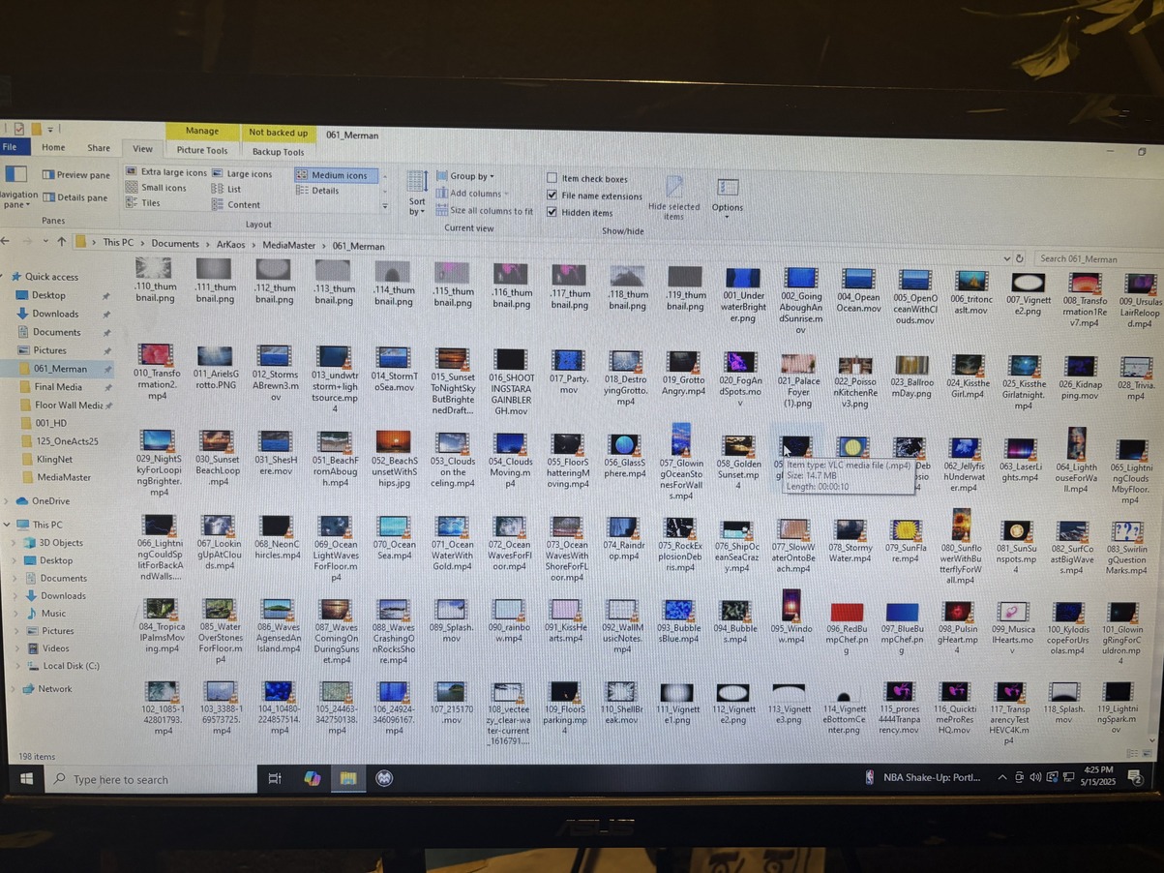Open Downloads in Quick access

(x=53, y=314)
